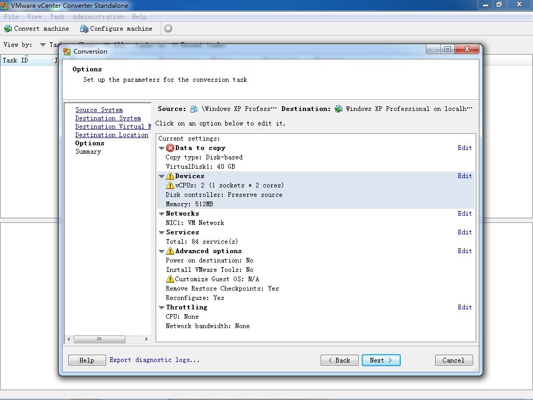The height and width of the screenshot is (400, 533).
Task: Open the Help menu
Action: tap(139, 16)
